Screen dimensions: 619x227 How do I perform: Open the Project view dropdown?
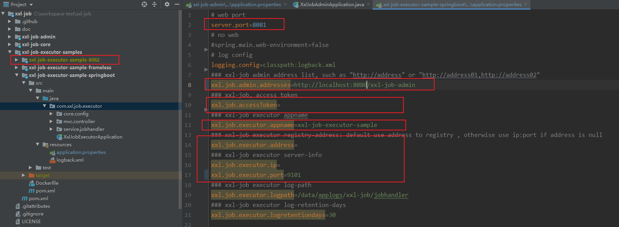(31, 5)
